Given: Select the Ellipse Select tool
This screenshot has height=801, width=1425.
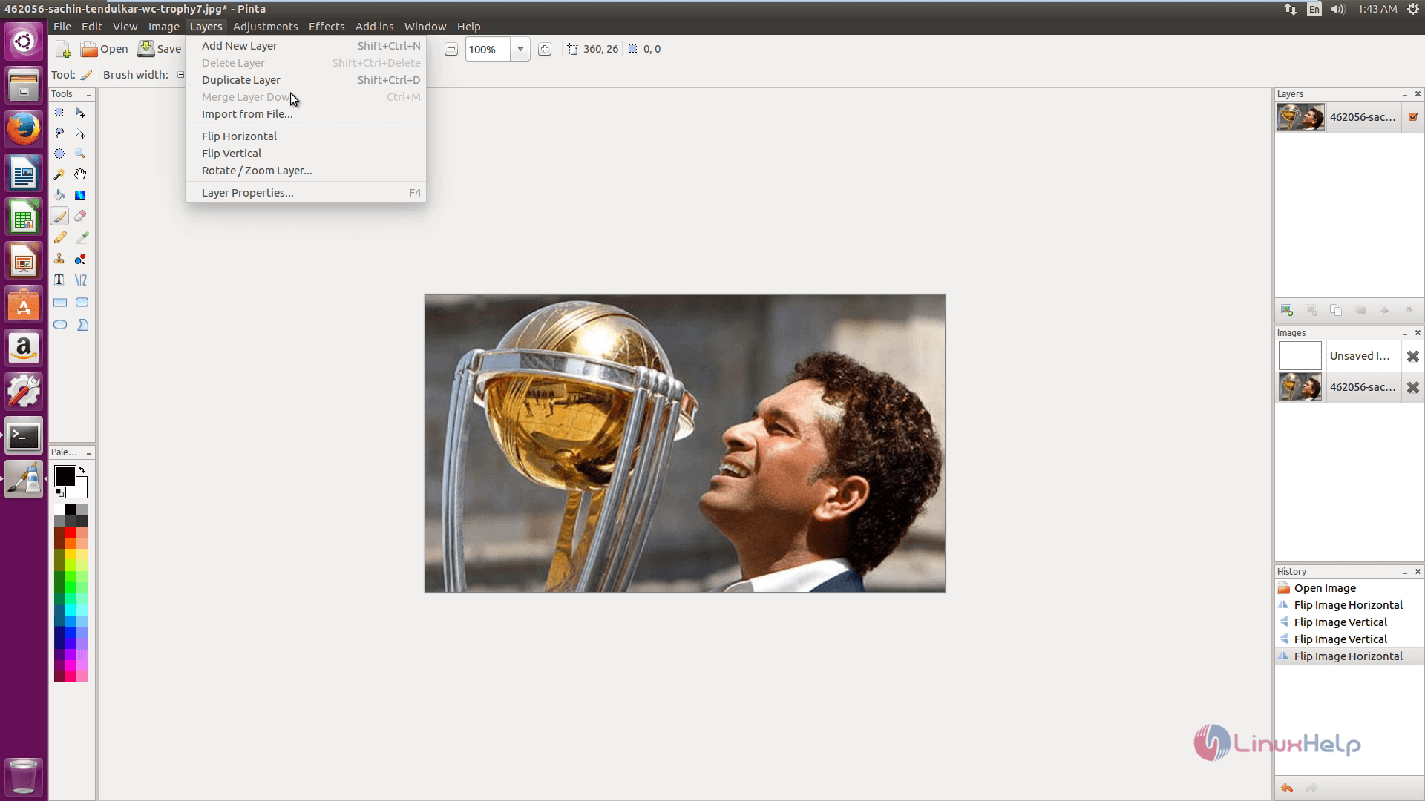Looking at the screenshot, I should tap(59, 154).
